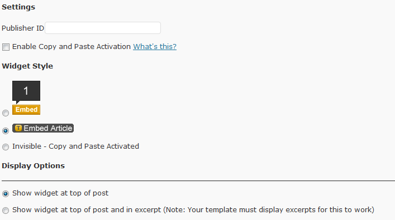
Task: Open the "What's this?" help link
Action: click(x=155, y=46)
